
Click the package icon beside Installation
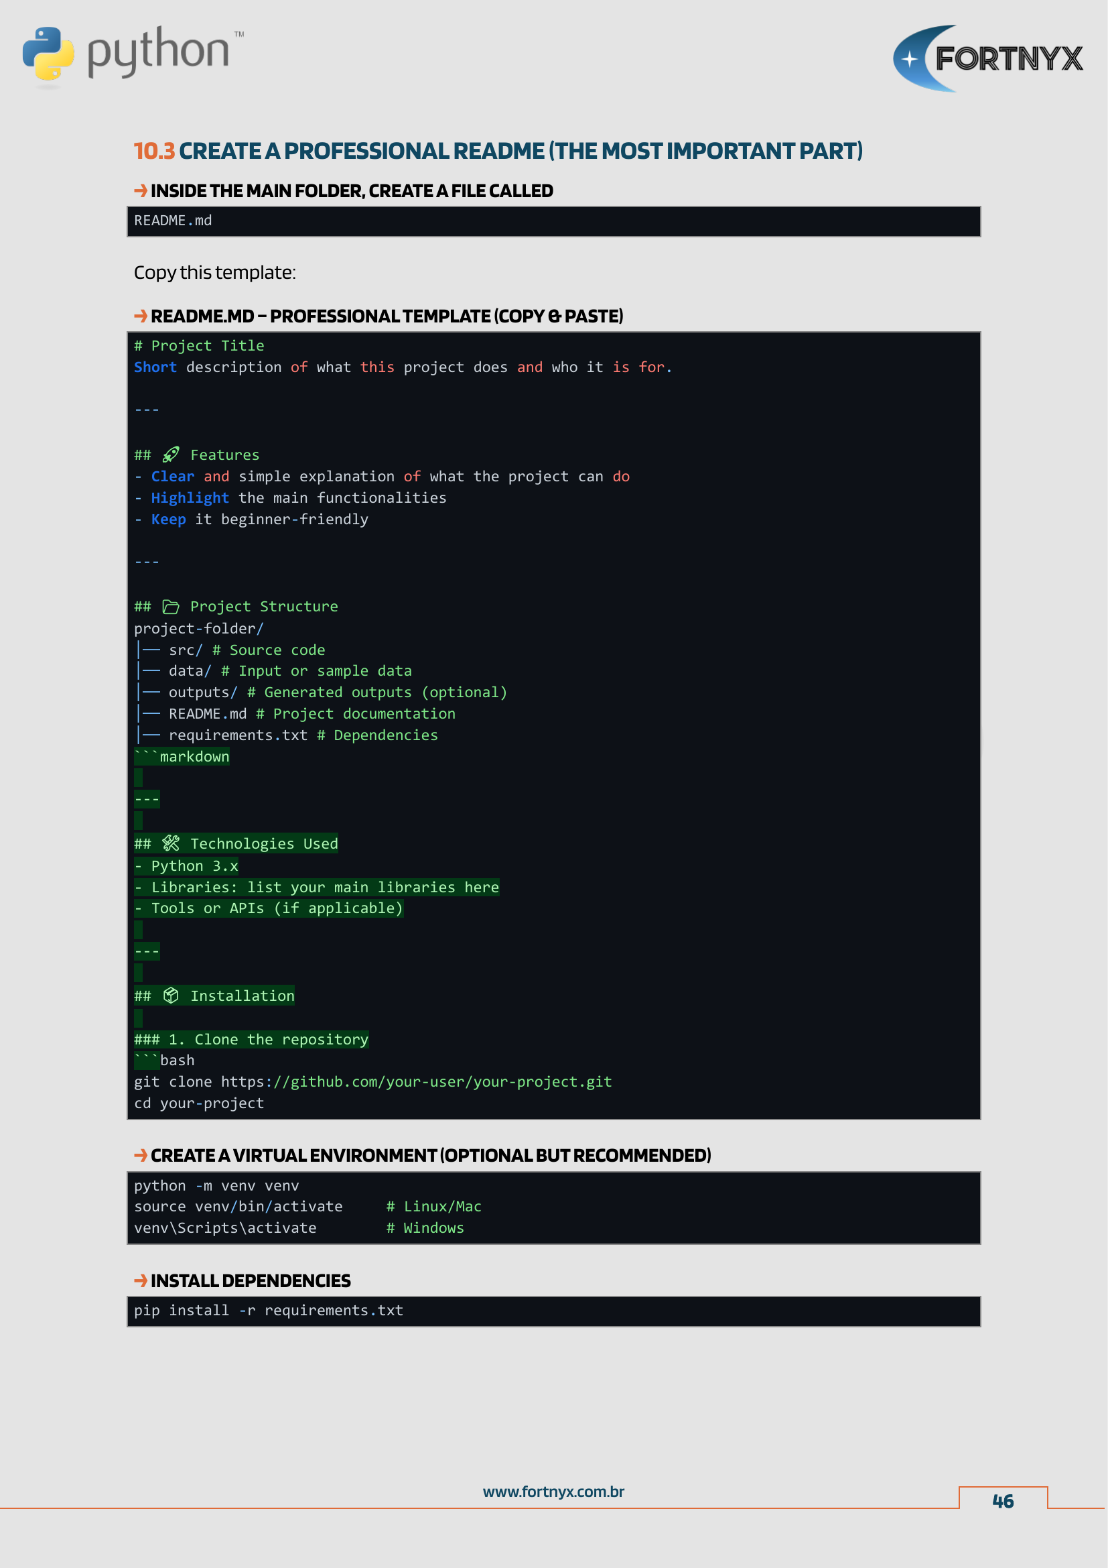coord(171,996)
